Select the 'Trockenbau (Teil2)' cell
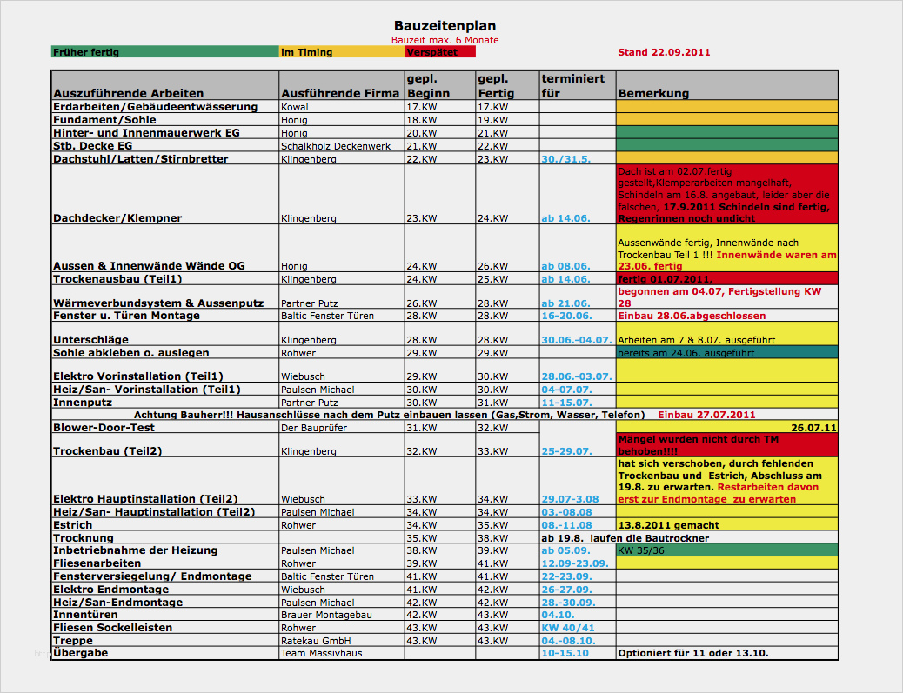Viewport: 903px width, 693px height. [x=164, y=445]
